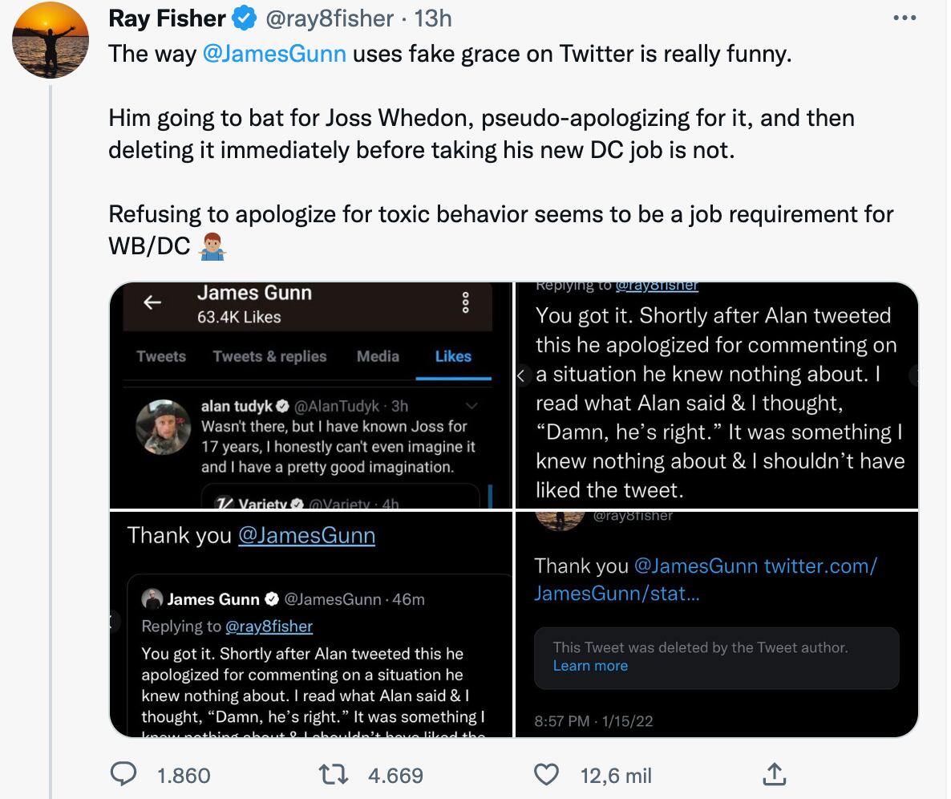Toggle like on the tweet with the heart icon
This screenshot has height=799, width=951.
pyautogui.click(x=547, y=773)
